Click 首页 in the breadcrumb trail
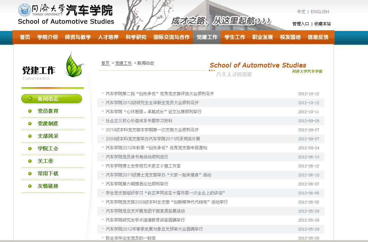Viewport: 368px width, 242px height. [105, 63]
